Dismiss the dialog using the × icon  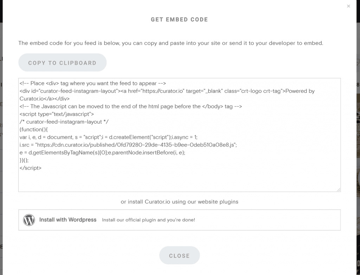click(x=348, y=6)
